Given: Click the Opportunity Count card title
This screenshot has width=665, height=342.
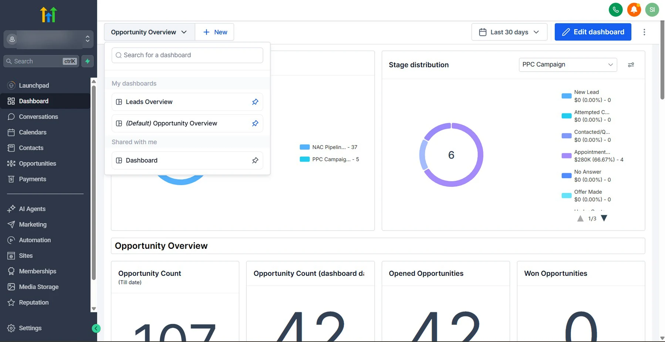Looking at the screenshot, I should coord(149,273).
